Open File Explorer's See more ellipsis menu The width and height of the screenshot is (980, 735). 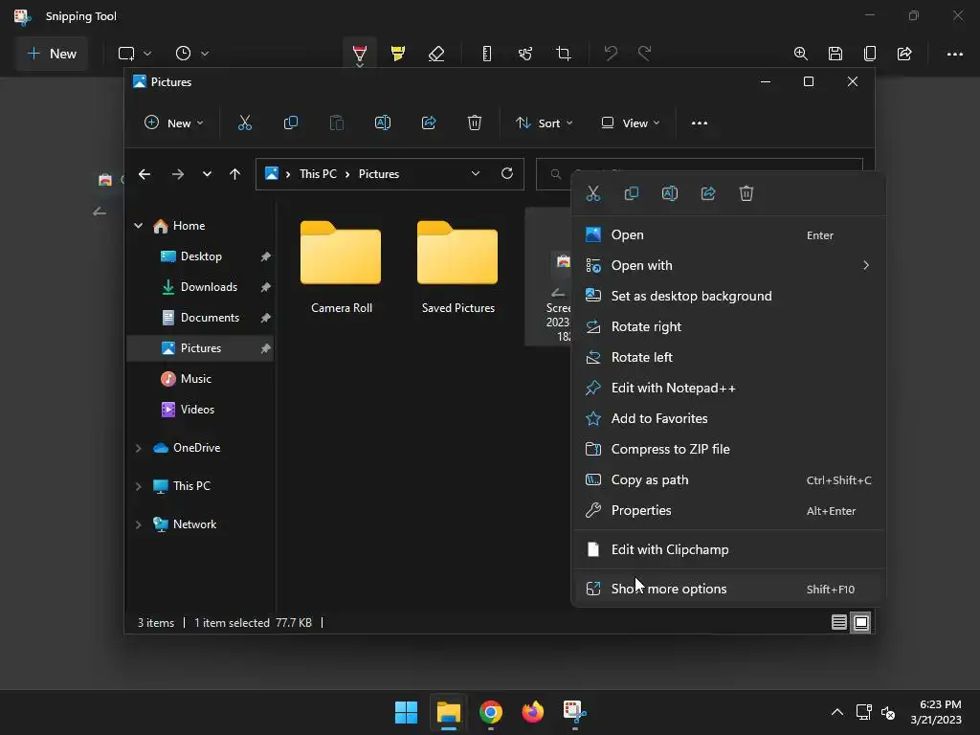click(700, 123)
